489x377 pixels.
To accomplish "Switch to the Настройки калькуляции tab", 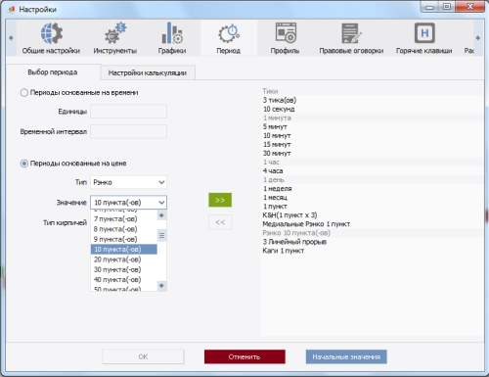I will 148,72.
